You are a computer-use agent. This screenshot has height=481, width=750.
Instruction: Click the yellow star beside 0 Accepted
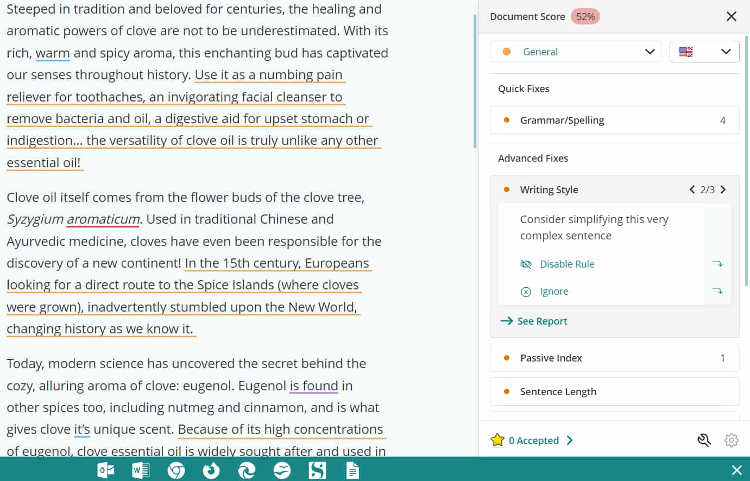[x=498, y=440]
